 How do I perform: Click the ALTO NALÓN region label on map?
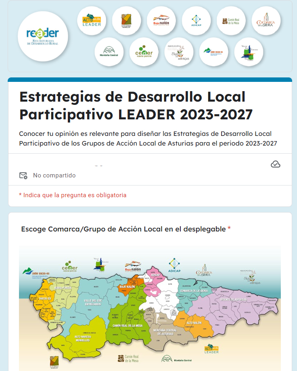coord(194,323)
